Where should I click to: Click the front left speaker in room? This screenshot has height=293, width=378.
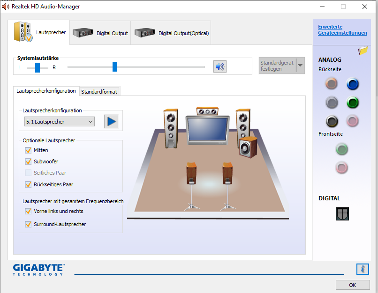click(171, 128)
